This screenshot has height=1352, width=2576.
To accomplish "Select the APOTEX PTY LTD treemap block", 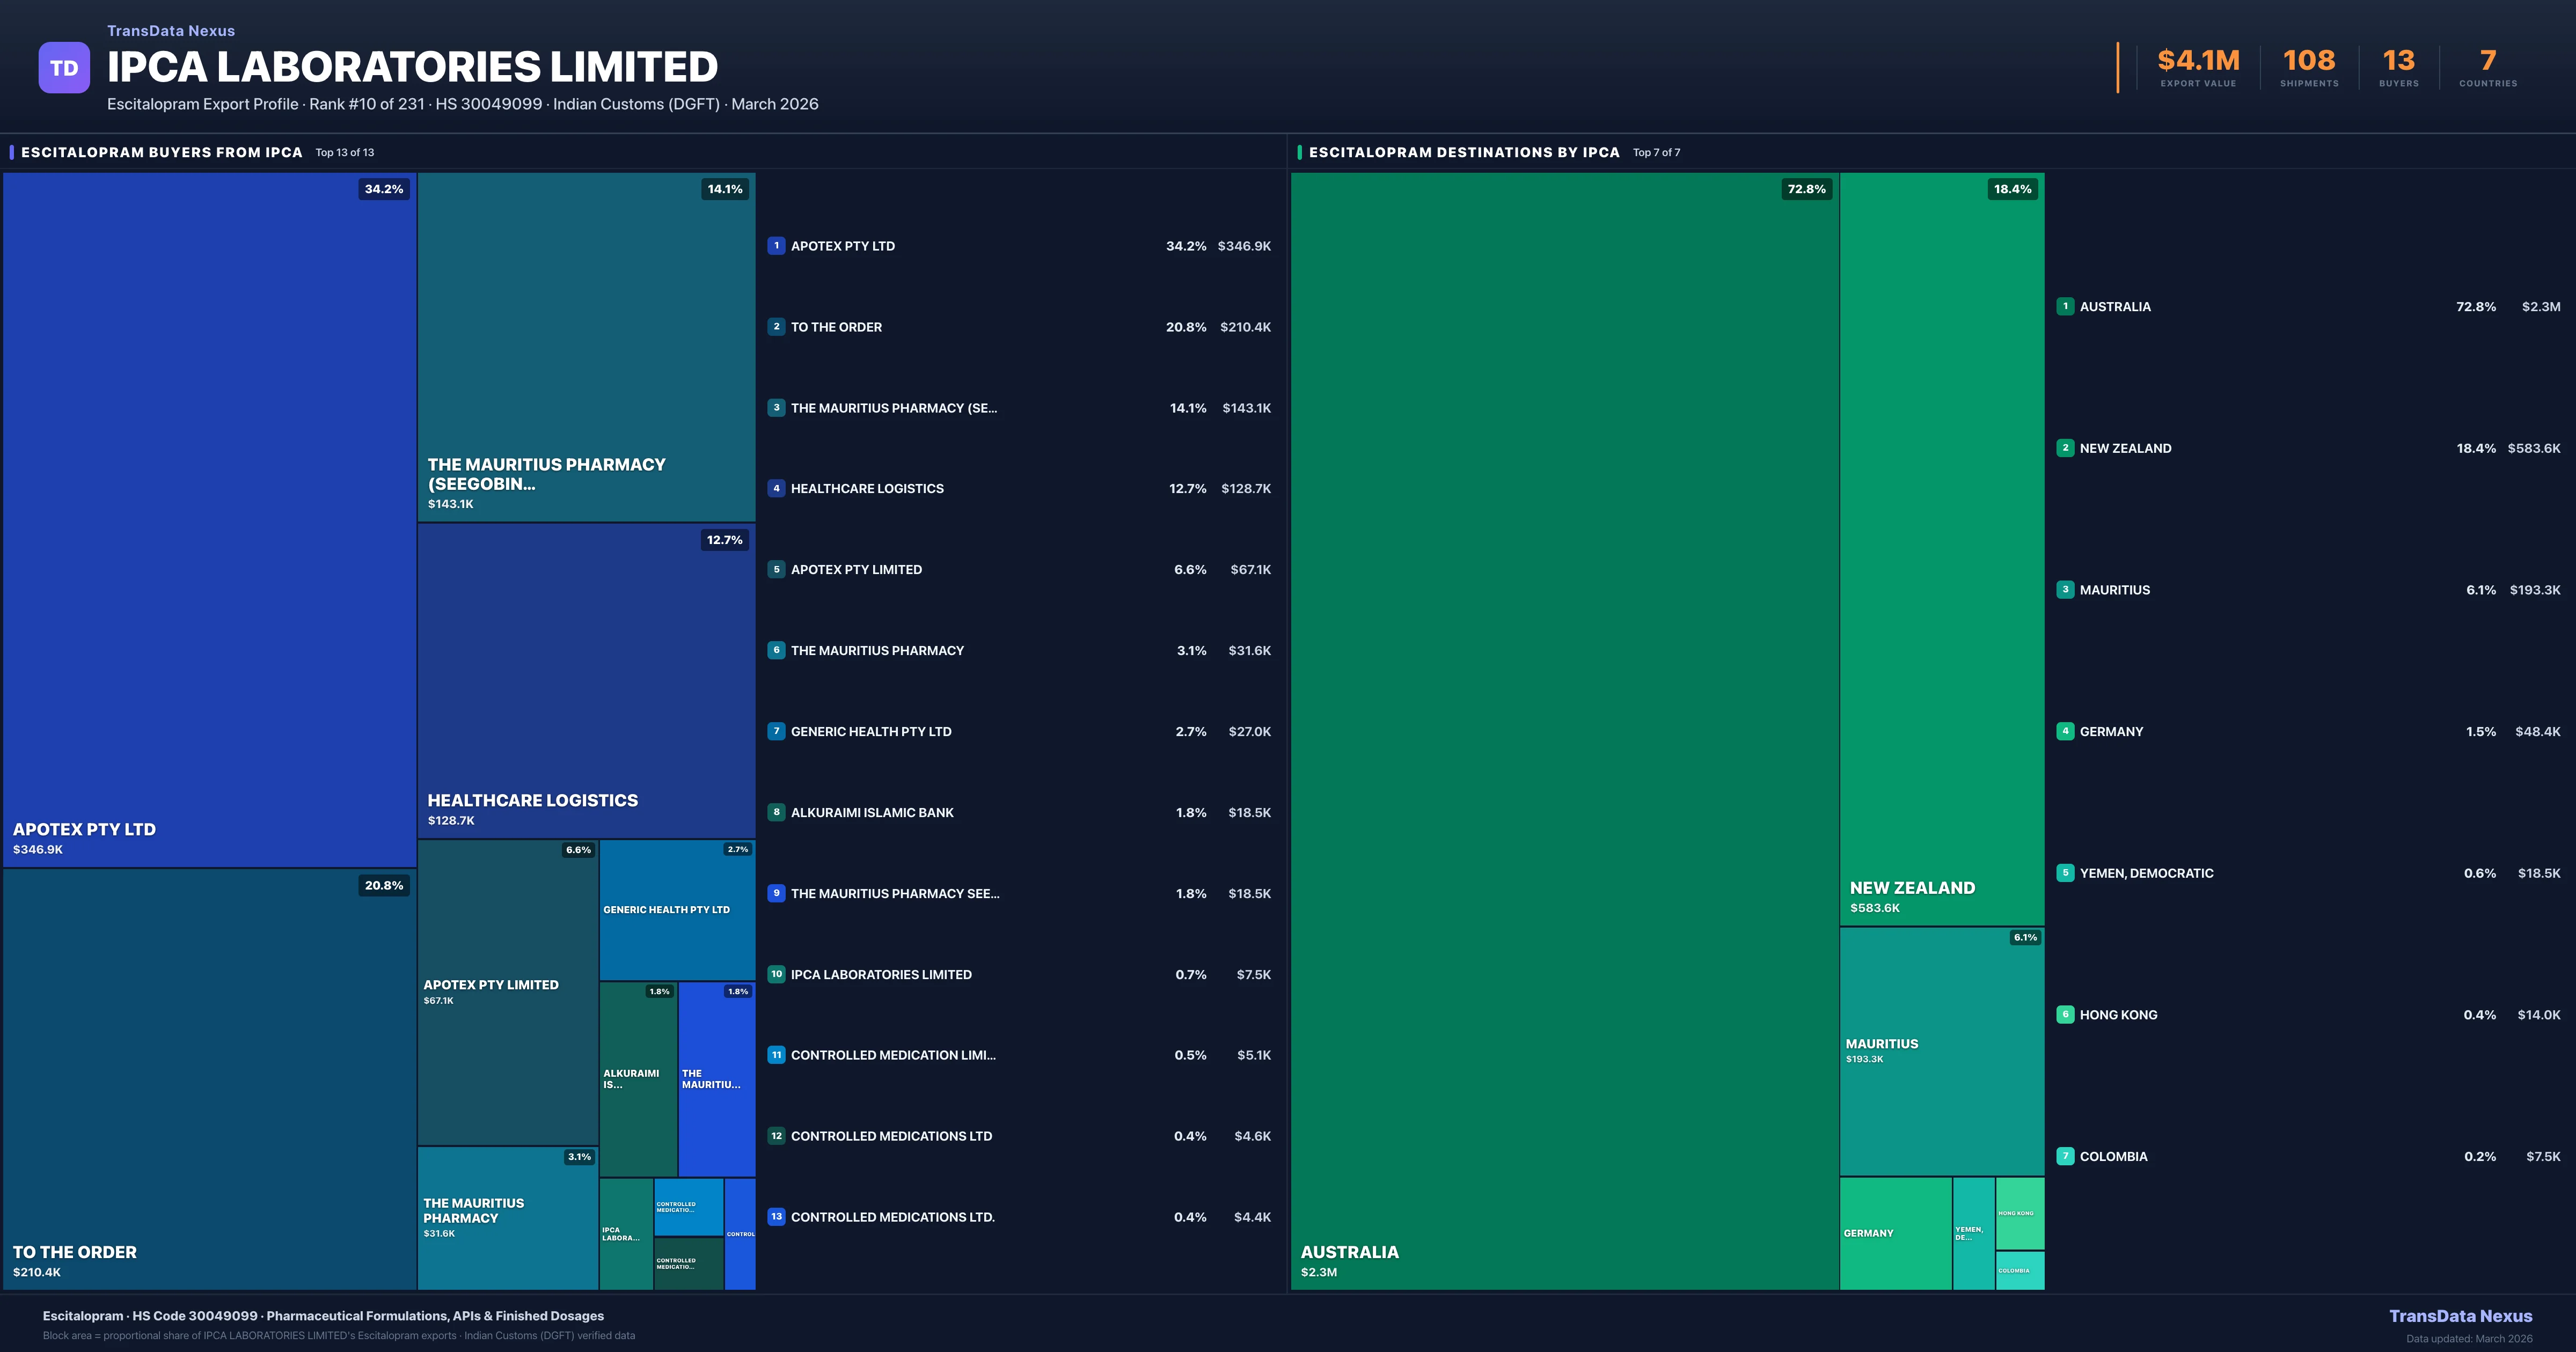I will click(x=209, y=520).
